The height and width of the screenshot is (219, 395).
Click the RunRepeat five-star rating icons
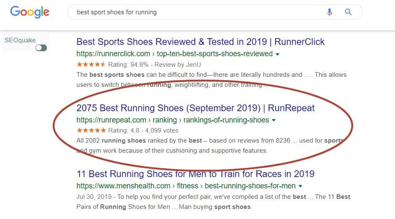pos(91,130)
